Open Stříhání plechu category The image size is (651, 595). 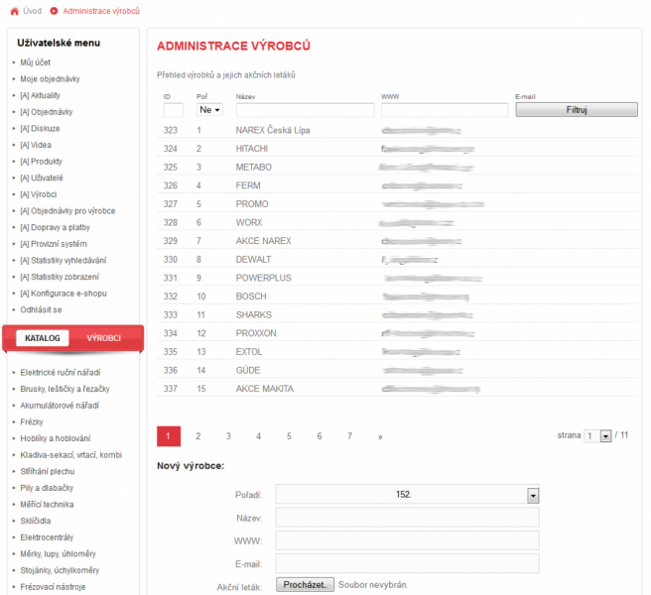[48, 471]
